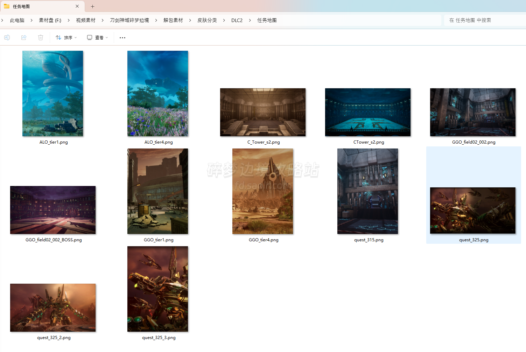Add a new tab with plus icon
526x352 pixels.
click(x=92, y=6)
